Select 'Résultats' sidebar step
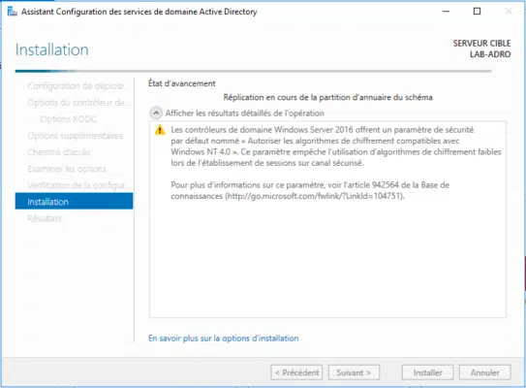This screenshot has width=526, height=388. [45, 218]
